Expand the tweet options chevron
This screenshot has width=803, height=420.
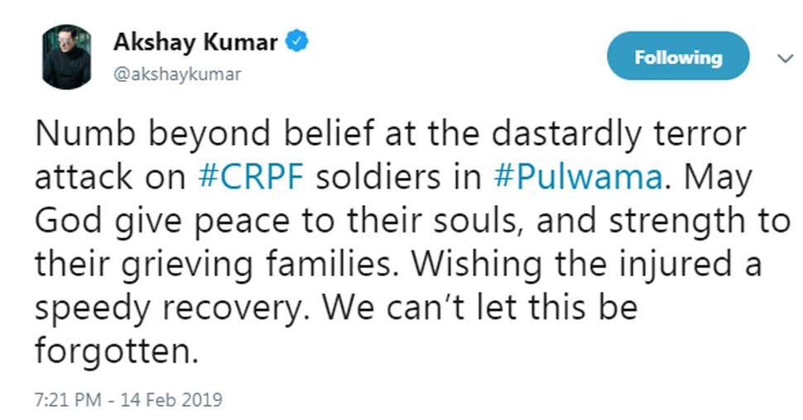pyautogui.click(x=785, y=59)
